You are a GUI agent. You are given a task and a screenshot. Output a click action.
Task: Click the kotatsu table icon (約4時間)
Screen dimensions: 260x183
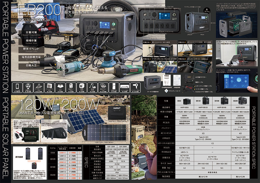pos(60,88)
